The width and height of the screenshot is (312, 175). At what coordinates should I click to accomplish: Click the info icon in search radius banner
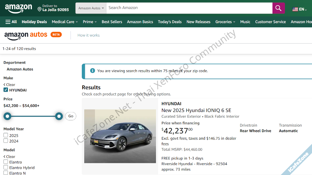[93, 71]
